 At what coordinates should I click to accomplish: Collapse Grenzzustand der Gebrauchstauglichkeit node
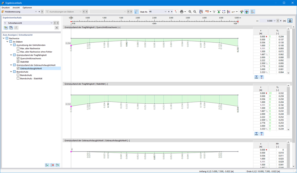coord(11,65)
